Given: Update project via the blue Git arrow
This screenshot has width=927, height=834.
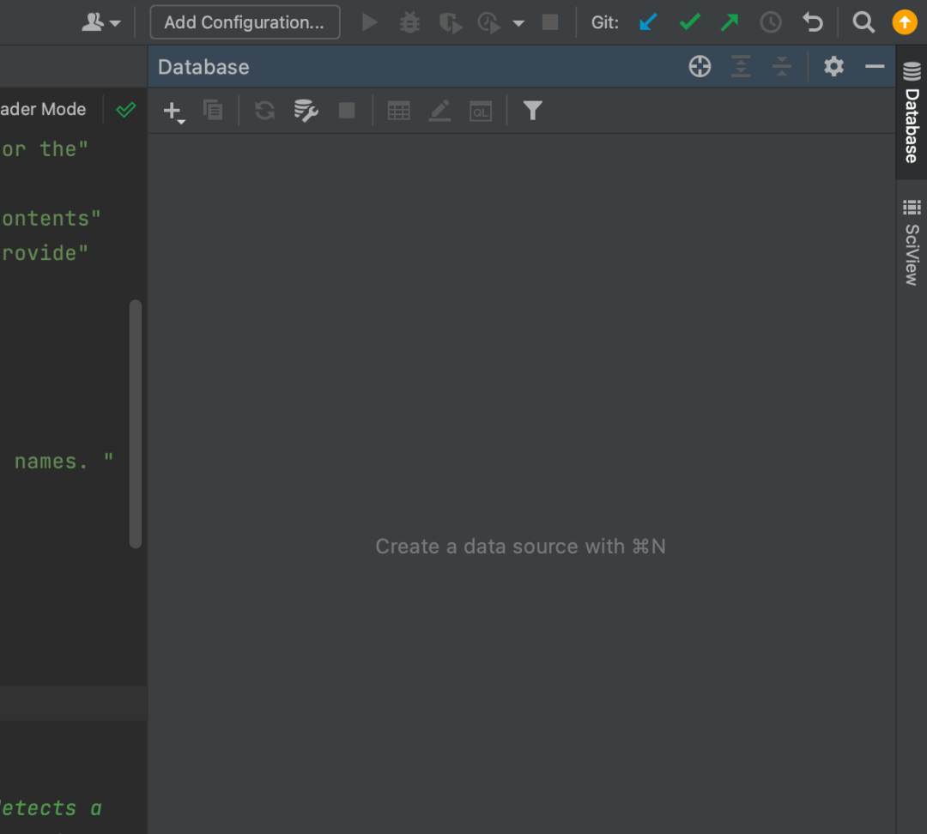Looking at the screenshot, I should tap(648, 22).
